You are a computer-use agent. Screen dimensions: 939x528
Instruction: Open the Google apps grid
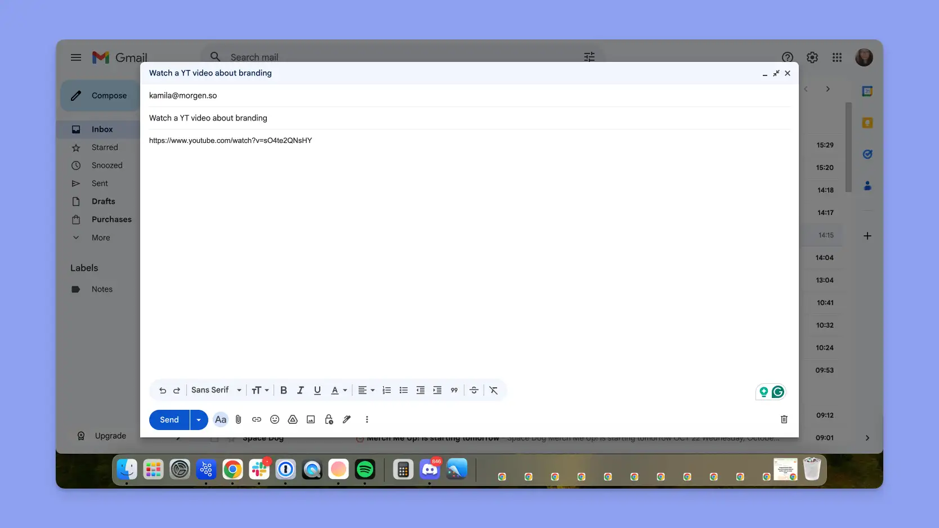[837, 57]
